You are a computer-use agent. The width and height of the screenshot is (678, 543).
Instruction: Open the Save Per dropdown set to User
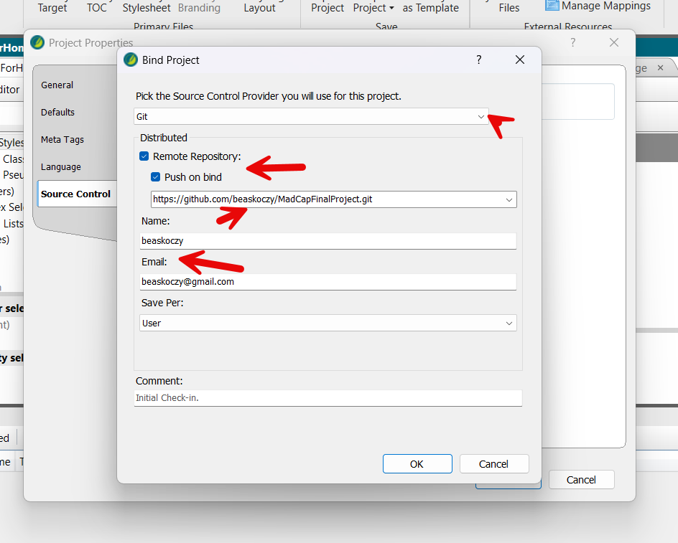(328, 323)
